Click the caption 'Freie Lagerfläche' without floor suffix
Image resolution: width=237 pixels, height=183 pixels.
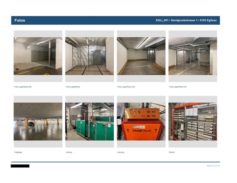click(x=73, y=87)
